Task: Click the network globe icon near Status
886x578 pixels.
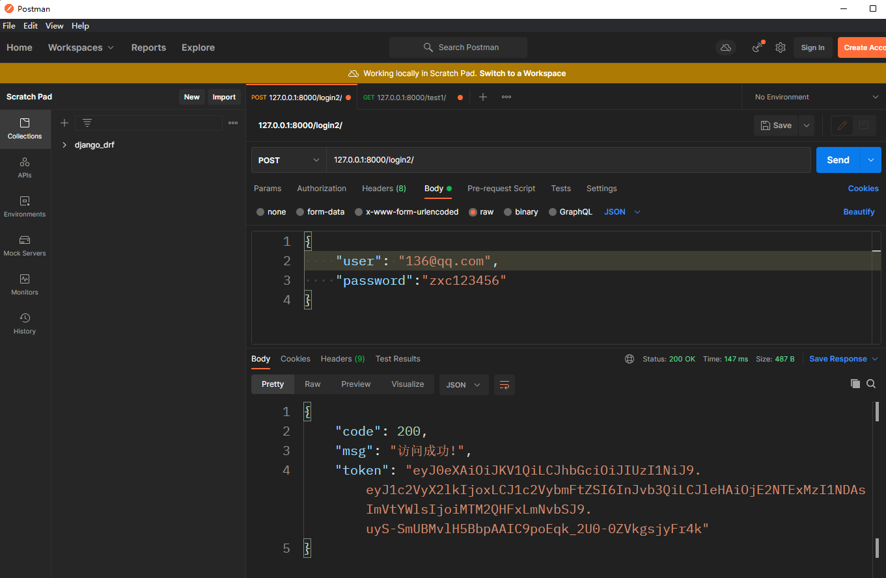Action: pos(630,359)
